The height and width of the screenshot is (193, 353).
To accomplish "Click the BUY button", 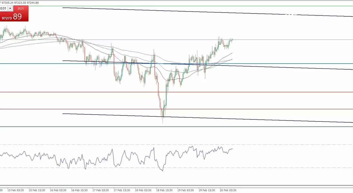I will pyautogui.click(x=21, y=8).
